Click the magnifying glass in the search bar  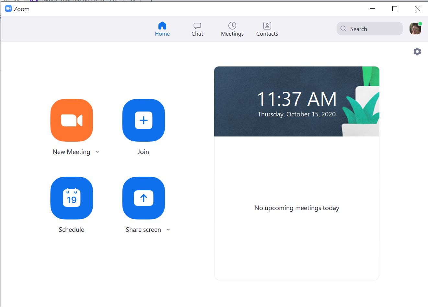343,29
